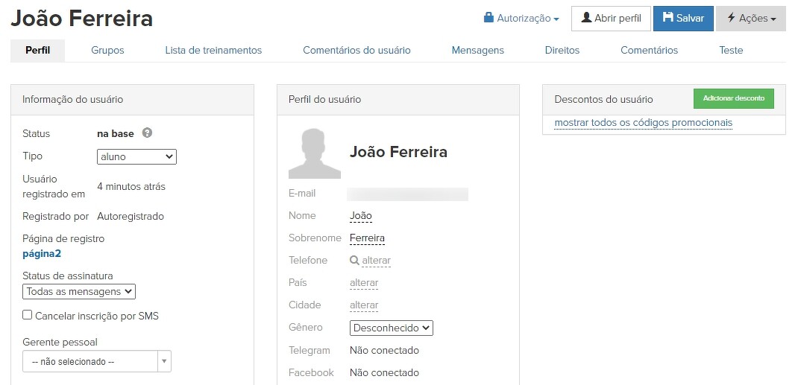Image resolution: width=801 pixels, height=385 pixels.
Task: Open the Lista de treinamentos tab
Action: (x=213, y=50)
